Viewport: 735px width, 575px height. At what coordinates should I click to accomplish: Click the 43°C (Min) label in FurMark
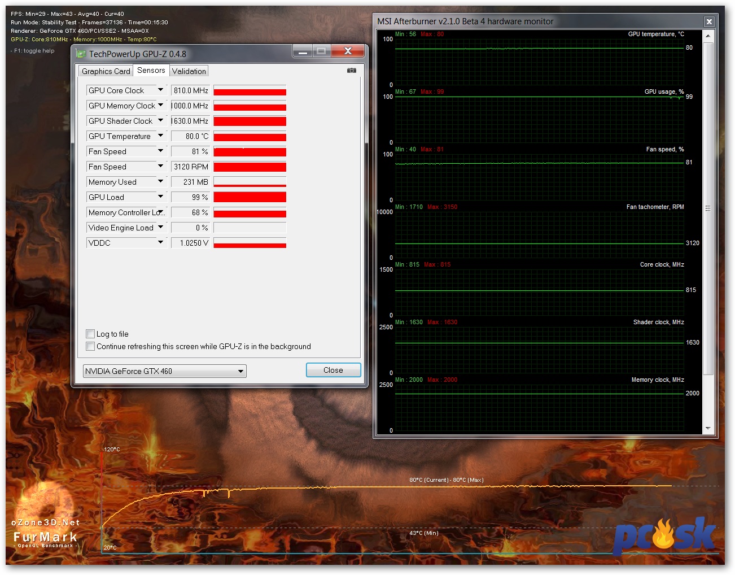click(x=424, y=533)
